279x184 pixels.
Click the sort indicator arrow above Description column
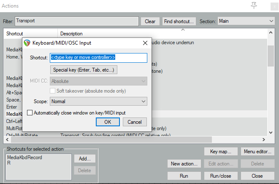(183, 30)
